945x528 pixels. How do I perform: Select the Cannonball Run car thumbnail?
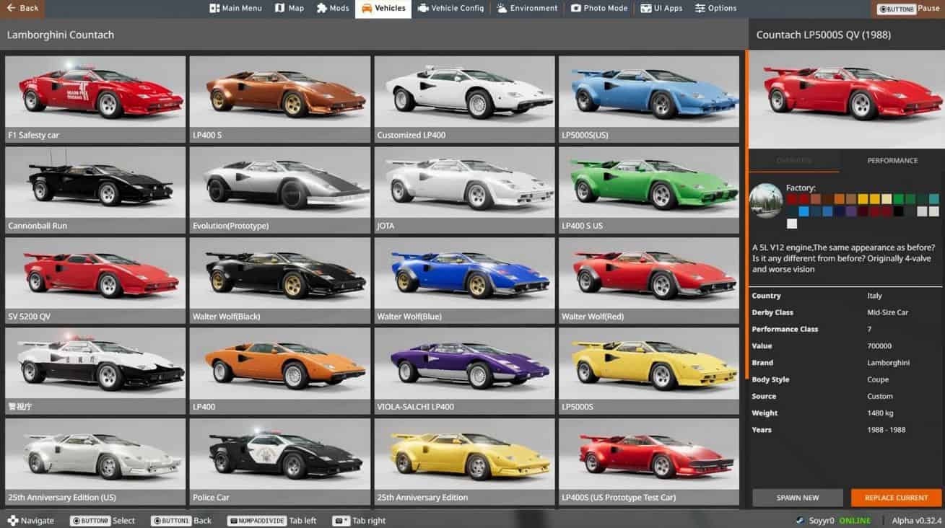(x=95, y=189)
